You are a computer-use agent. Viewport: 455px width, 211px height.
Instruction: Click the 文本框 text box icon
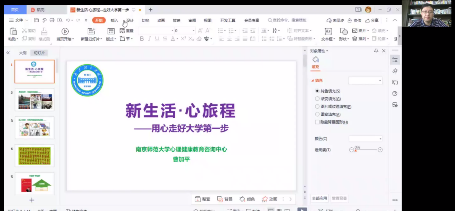tap(328, 31)
